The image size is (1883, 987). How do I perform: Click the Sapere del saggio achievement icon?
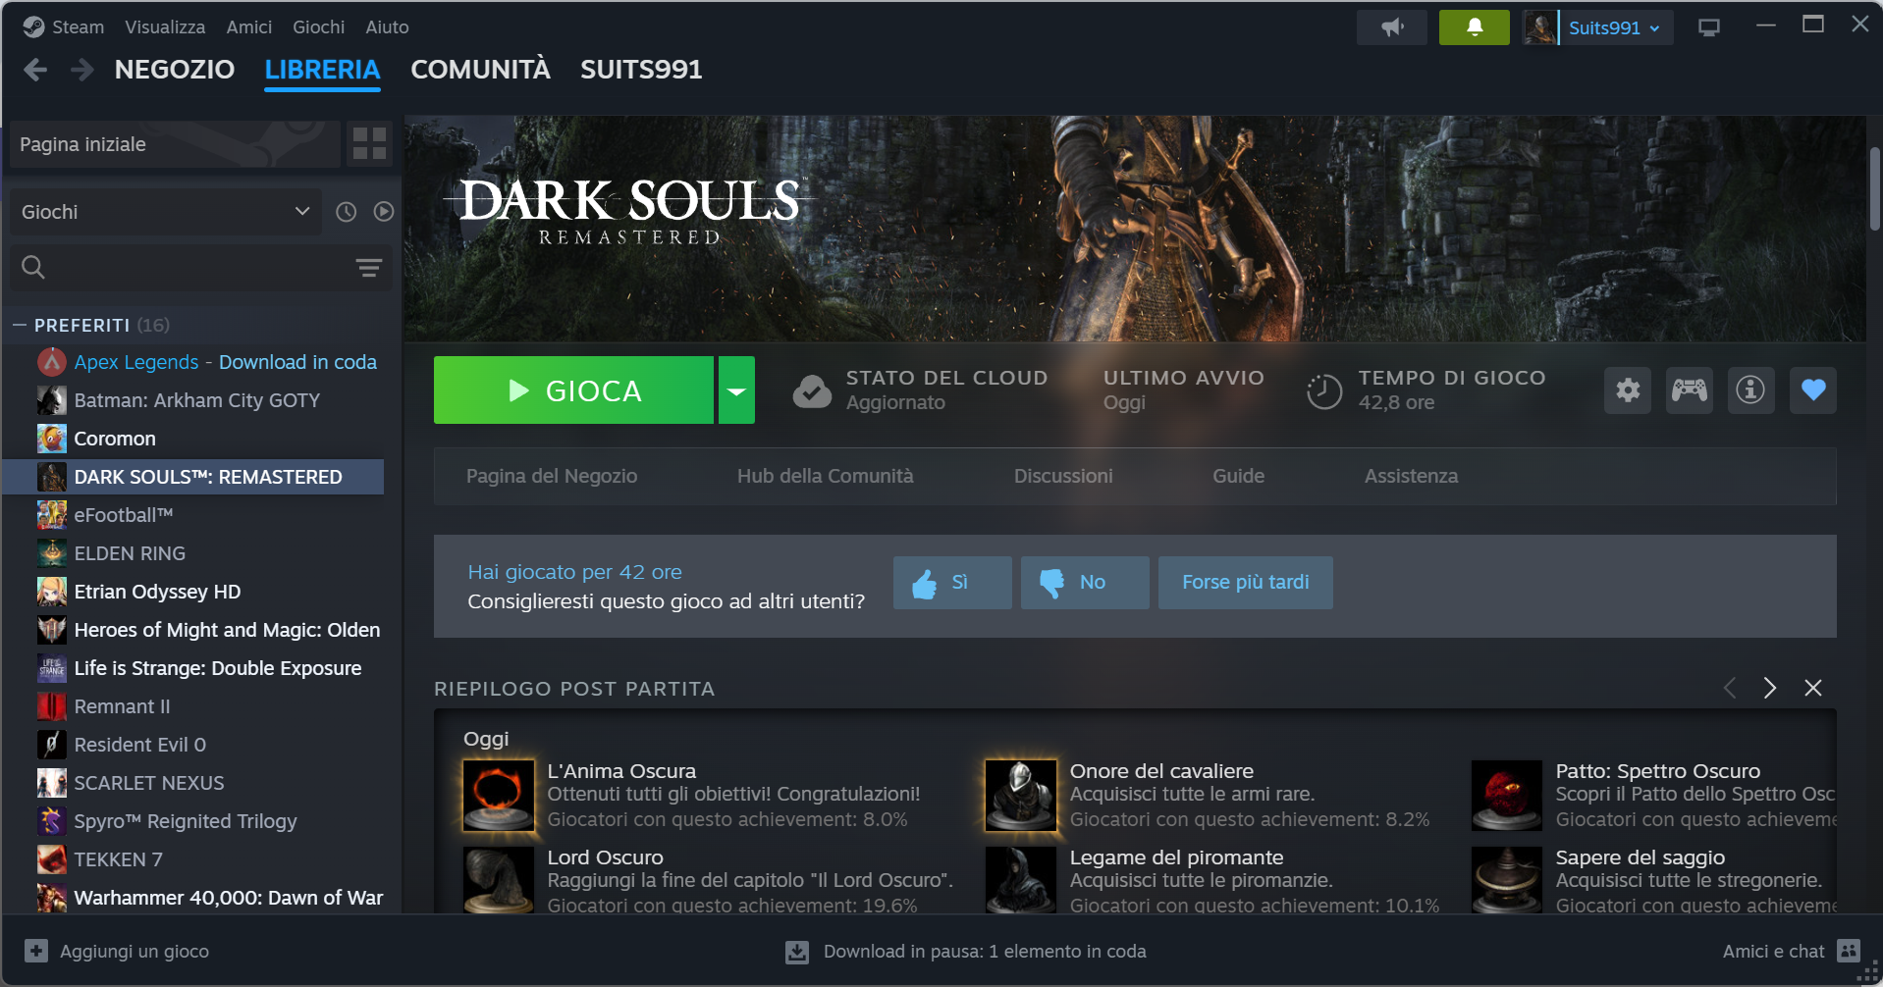click(1507, 879)
